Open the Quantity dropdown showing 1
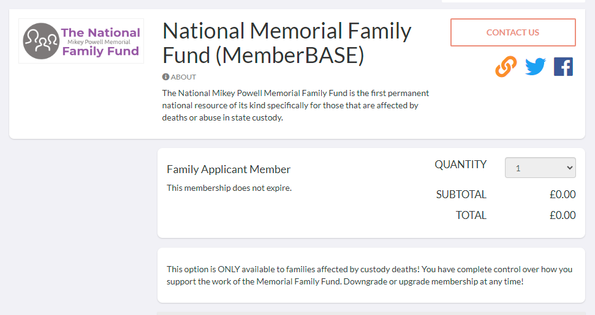This screenshot has width=595, height=315. pyautogui.click(x=540, y=168)
